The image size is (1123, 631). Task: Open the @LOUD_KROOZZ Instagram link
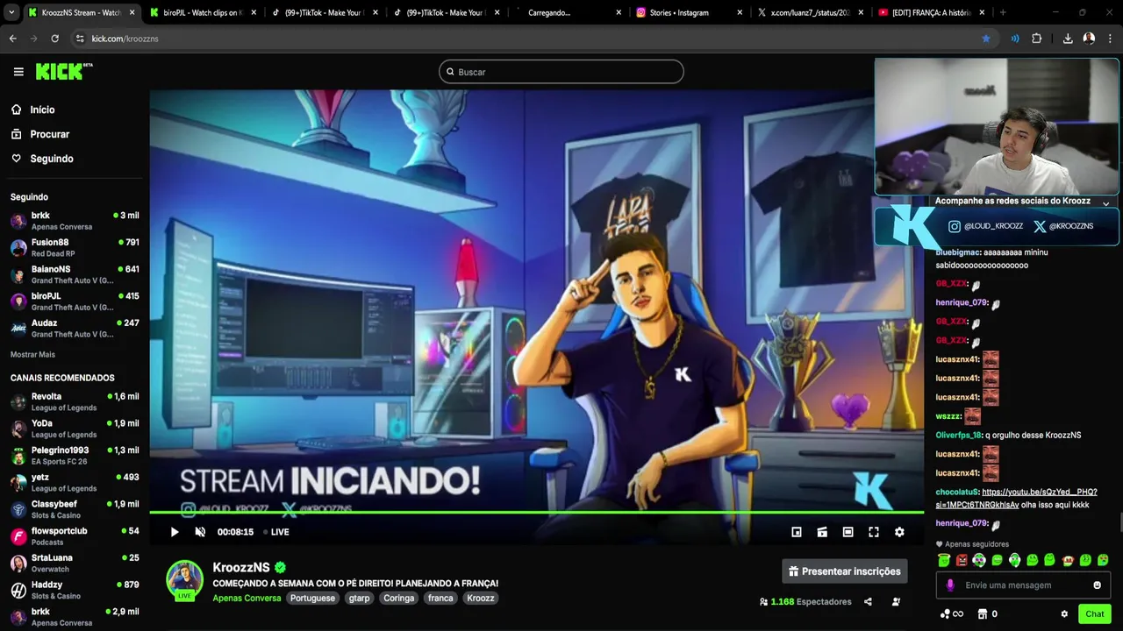click(985, 226)
